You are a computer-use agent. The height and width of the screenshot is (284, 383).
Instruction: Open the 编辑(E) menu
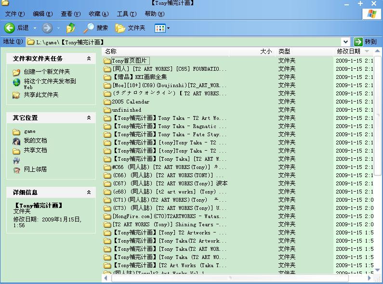(x=43, y=13)
